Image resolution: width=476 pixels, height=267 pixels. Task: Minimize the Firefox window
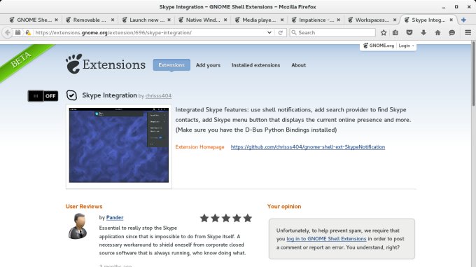coord(444,7)
